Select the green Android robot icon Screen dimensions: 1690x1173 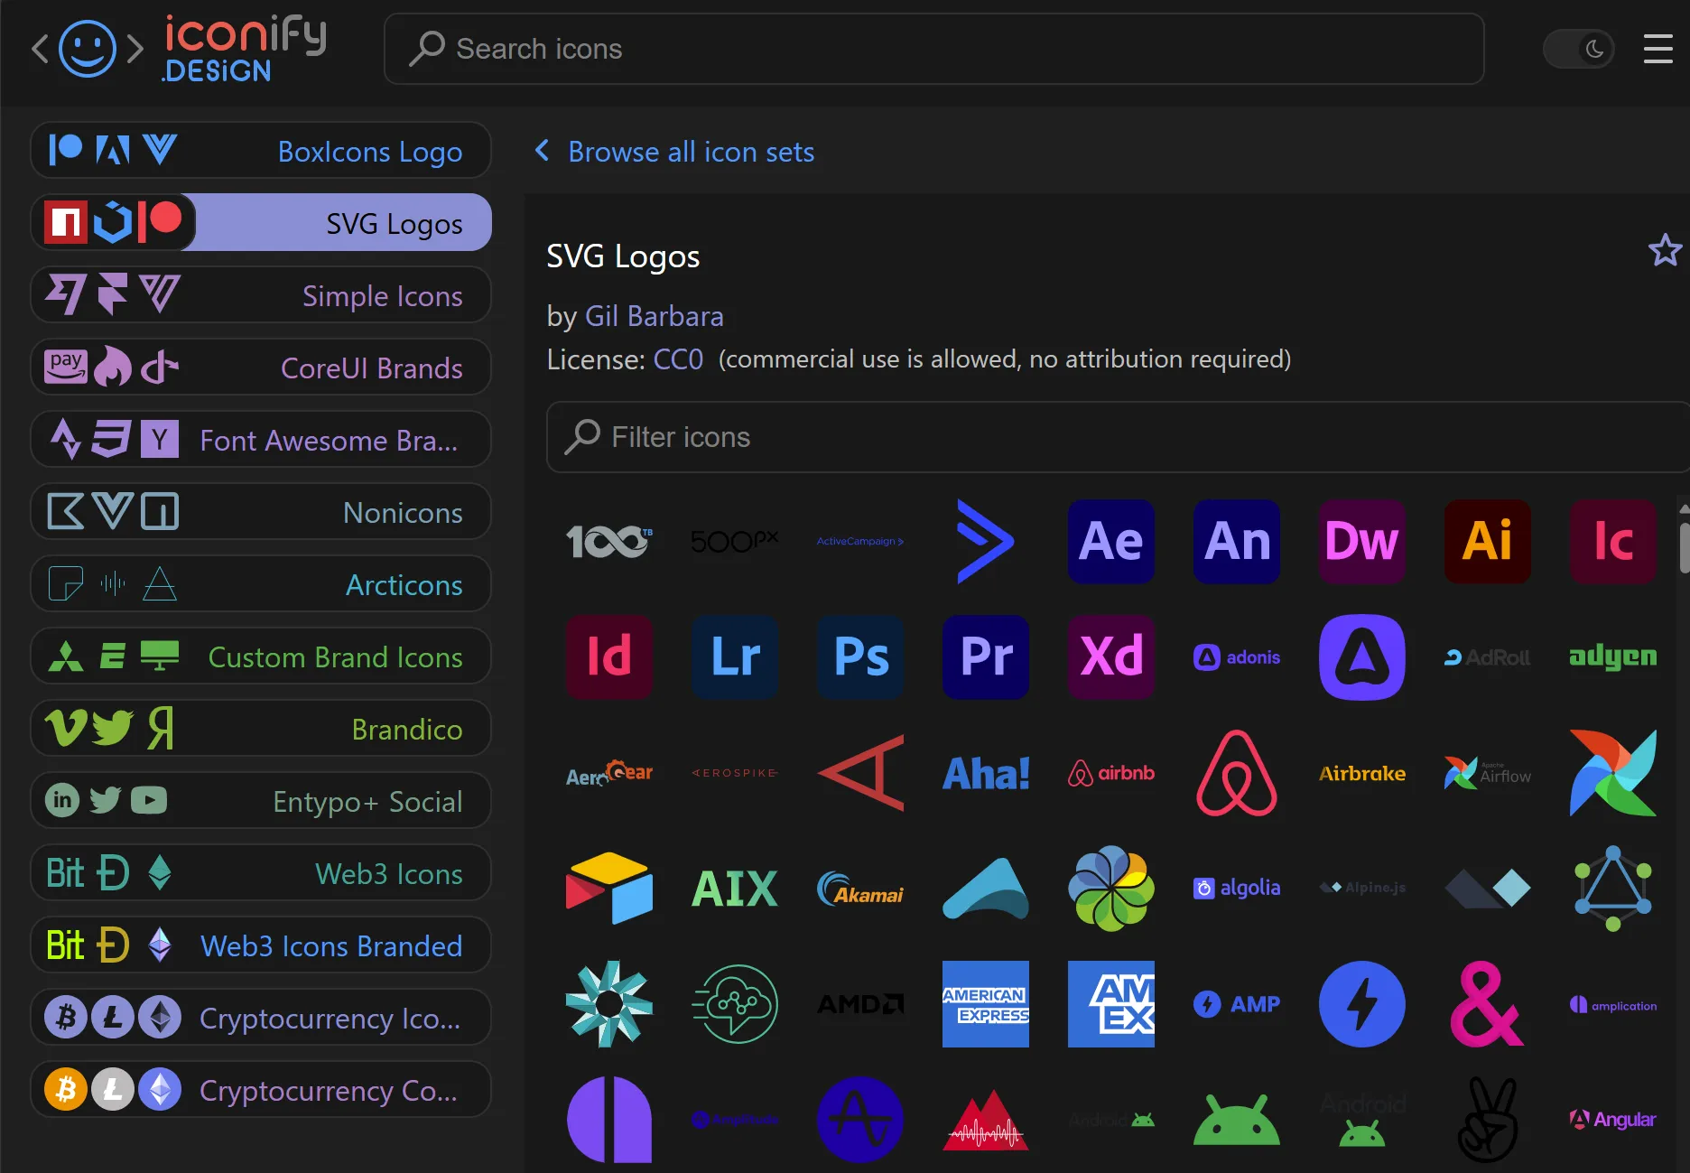point(1237,1118)
